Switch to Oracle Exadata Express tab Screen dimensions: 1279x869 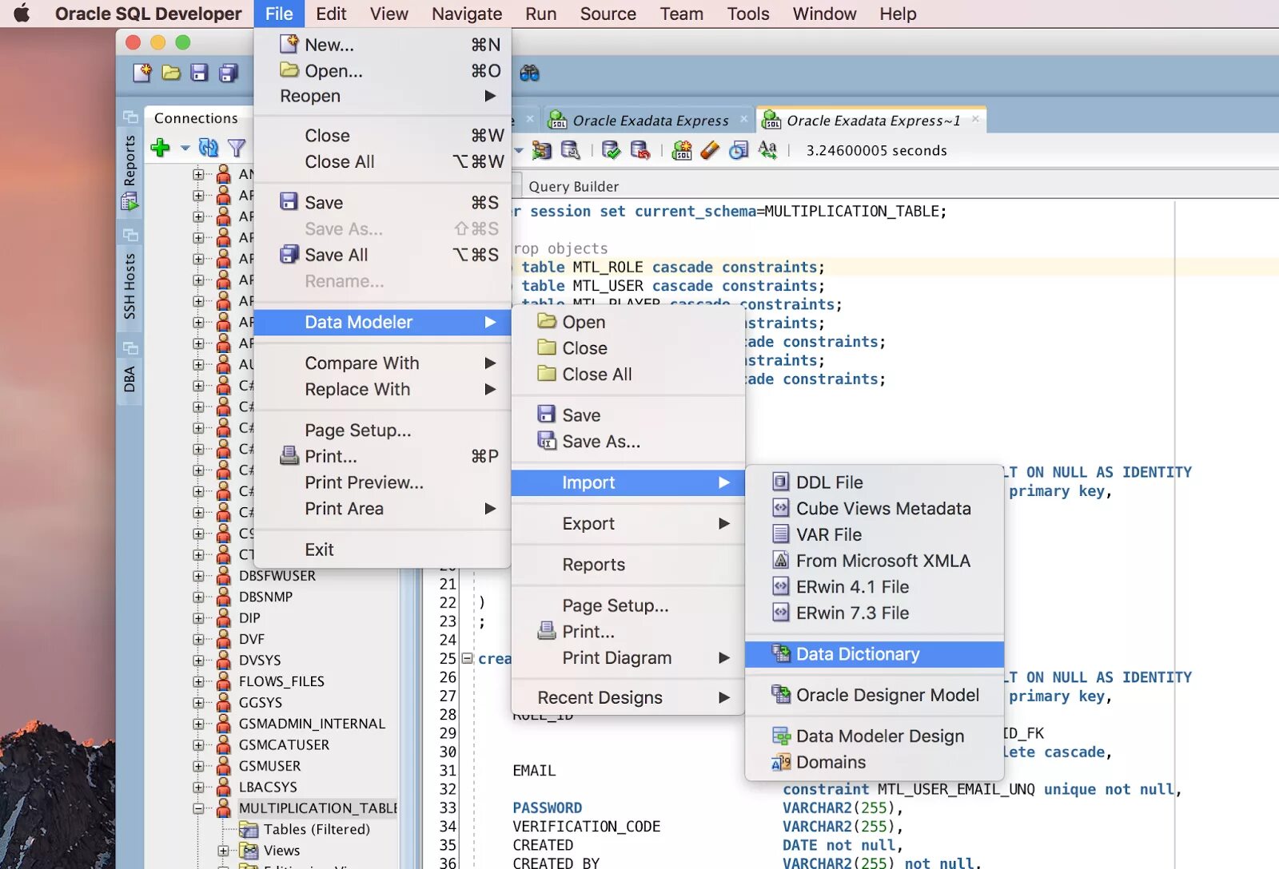pos(650,121)
